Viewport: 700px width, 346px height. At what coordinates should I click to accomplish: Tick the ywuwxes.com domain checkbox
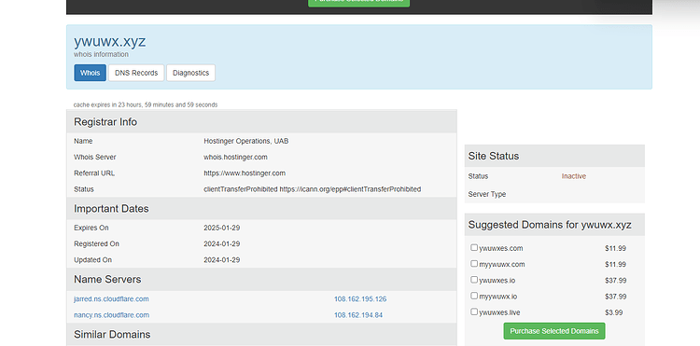coord(474,247)
